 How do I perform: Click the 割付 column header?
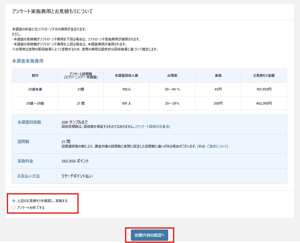coord(35,76)
